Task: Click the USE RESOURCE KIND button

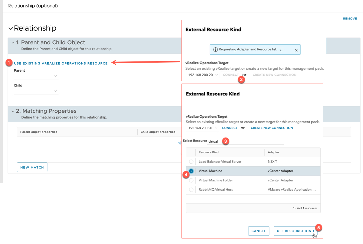Action: point(295,231)
